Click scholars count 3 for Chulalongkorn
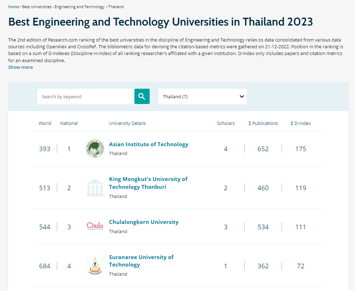The height and width of the screenshot is (291, 355). tap(226, 227)
